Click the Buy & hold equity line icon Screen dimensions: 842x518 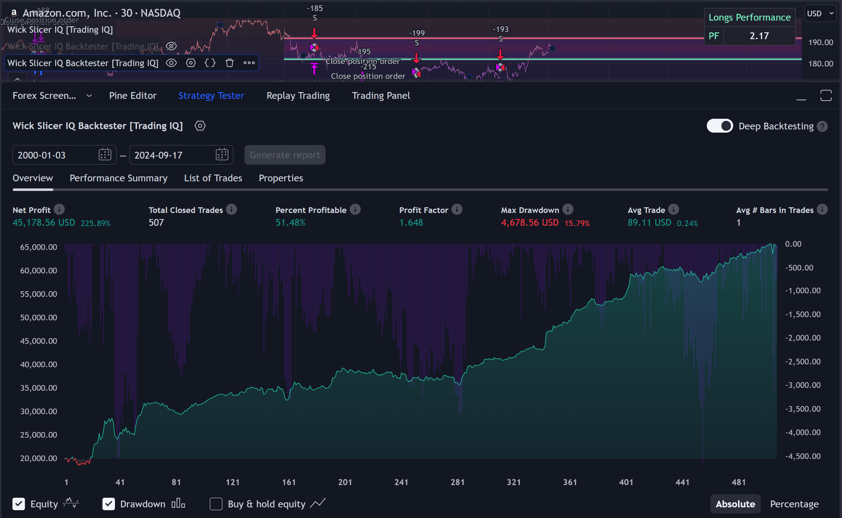coord(318,503)
